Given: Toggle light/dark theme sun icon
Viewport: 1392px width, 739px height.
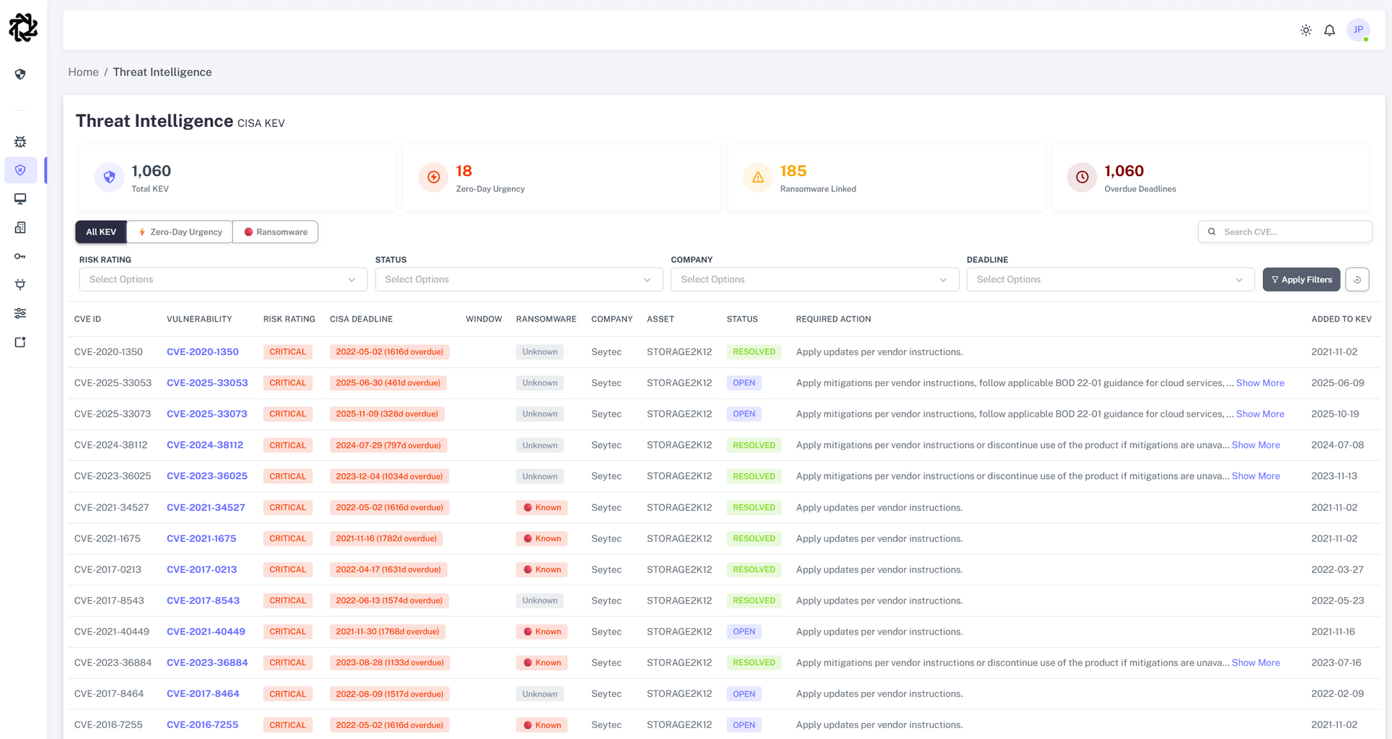Looking at the screenshot, I should point(1306,30).
